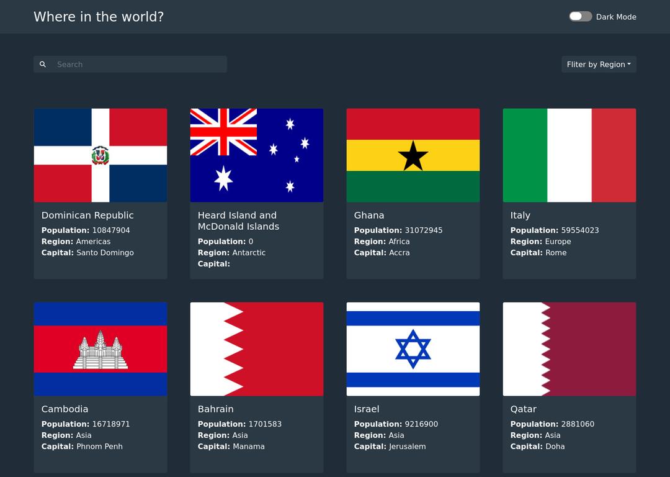Open the Cambodia flag image
This screenshot has height=477, width=670.
(x=100, y=349)
